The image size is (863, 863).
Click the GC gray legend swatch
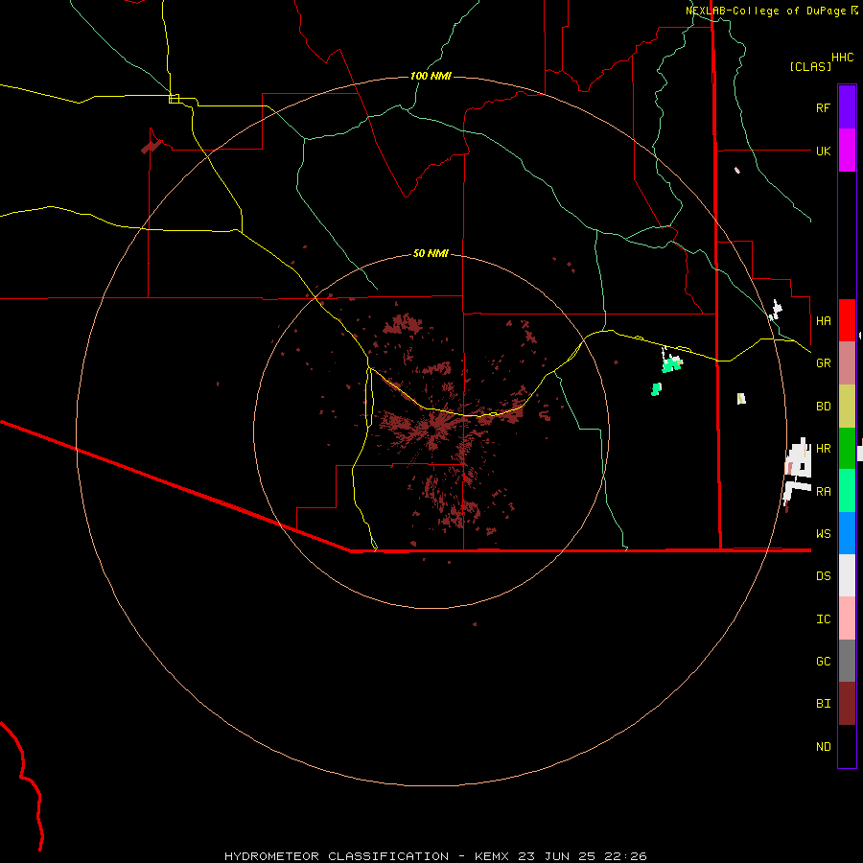847,661
